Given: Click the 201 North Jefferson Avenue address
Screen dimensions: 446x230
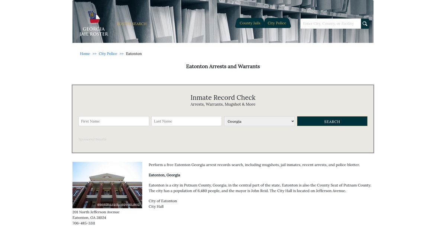Looking at the screenshot, I should coord(96,212).
